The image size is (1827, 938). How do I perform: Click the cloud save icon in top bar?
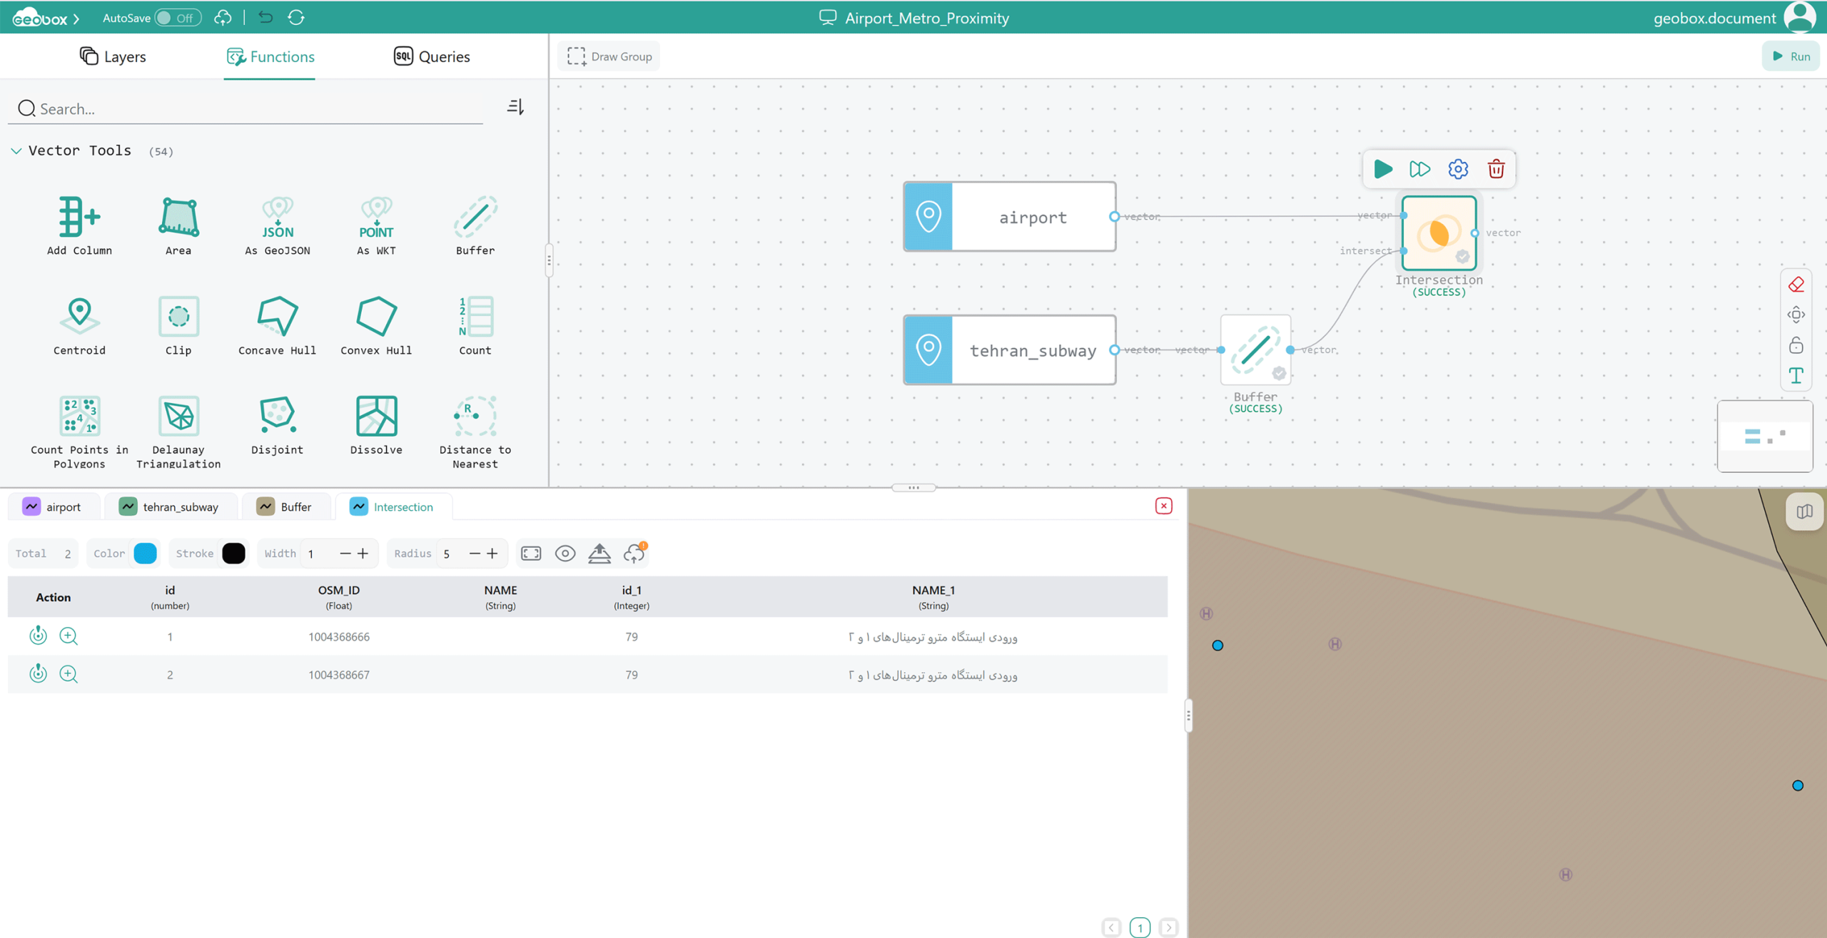223,18
